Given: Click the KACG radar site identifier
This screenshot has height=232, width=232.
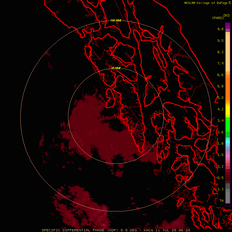Looking at the screenshot, I should pyautogui.click(x=149, y=230).
